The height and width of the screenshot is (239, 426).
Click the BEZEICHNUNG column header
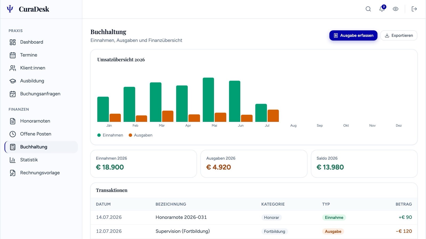pos(171,204)
